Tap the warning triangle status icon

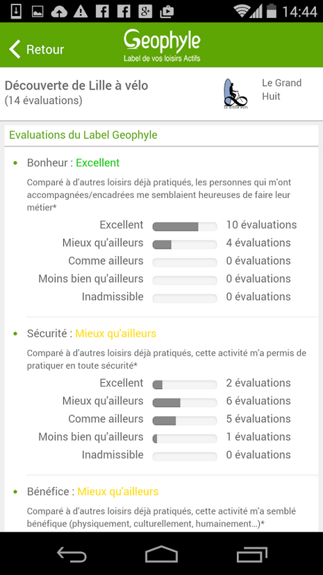pos(81,11)
